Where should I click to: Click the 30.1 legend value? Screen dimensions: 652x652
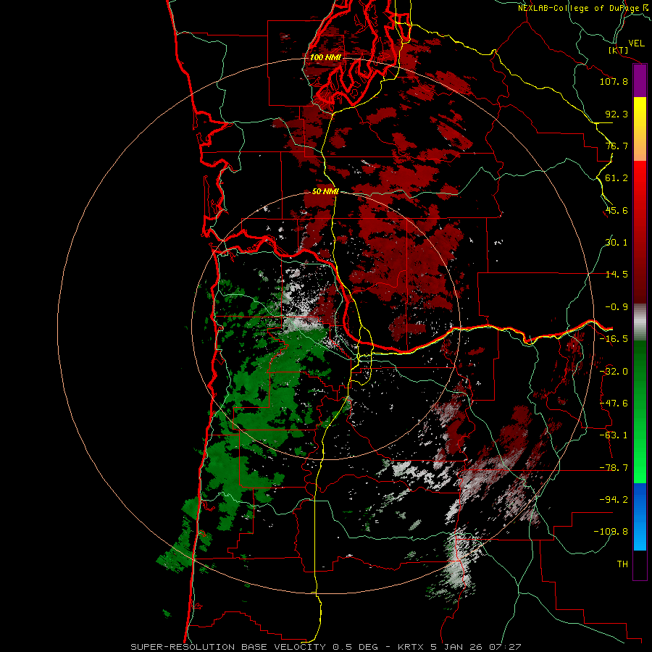pos(617,243)
